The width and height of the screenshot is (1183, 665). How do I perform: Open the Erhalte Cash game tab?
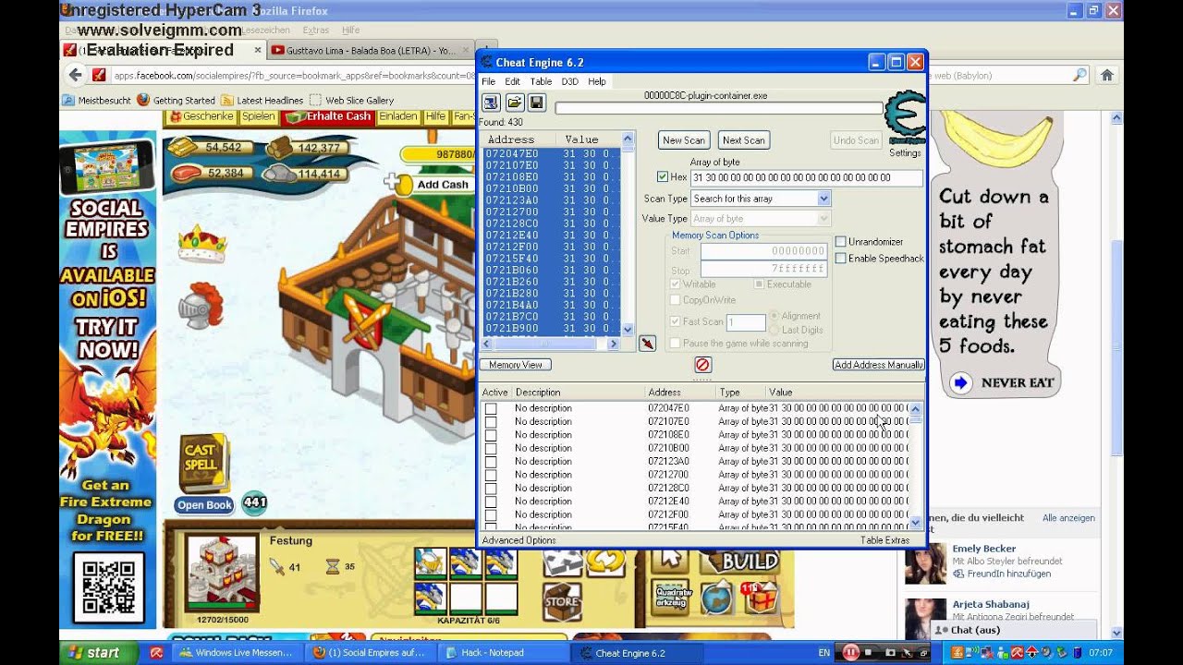(327, 116)
